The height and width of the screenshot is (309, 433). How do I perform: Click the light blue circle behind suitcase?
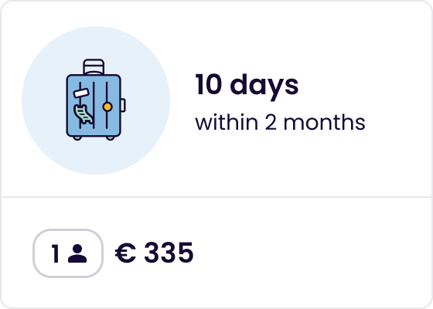point(96,100)
